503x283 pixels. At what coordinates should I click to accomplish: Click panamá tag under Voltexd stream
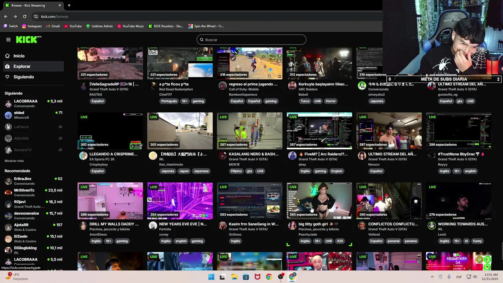393,241
